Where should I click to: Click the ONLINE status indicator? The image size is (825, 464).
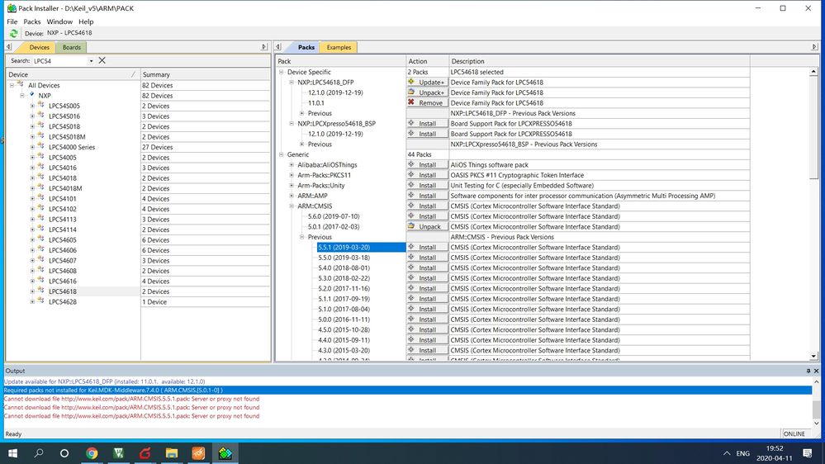(794, 434)
